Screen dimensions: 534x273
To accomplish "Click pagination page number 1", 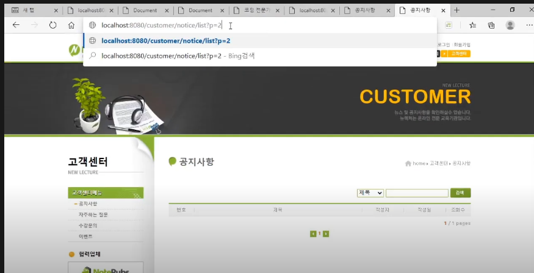I will [319, 233].
